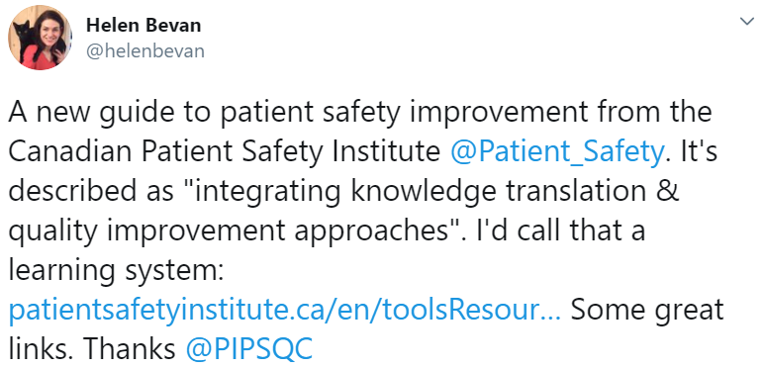Open the @helenbevan handle link
The height and width of the screenshot is (369, 765).
pyautogui.click(x=144, y=50)
